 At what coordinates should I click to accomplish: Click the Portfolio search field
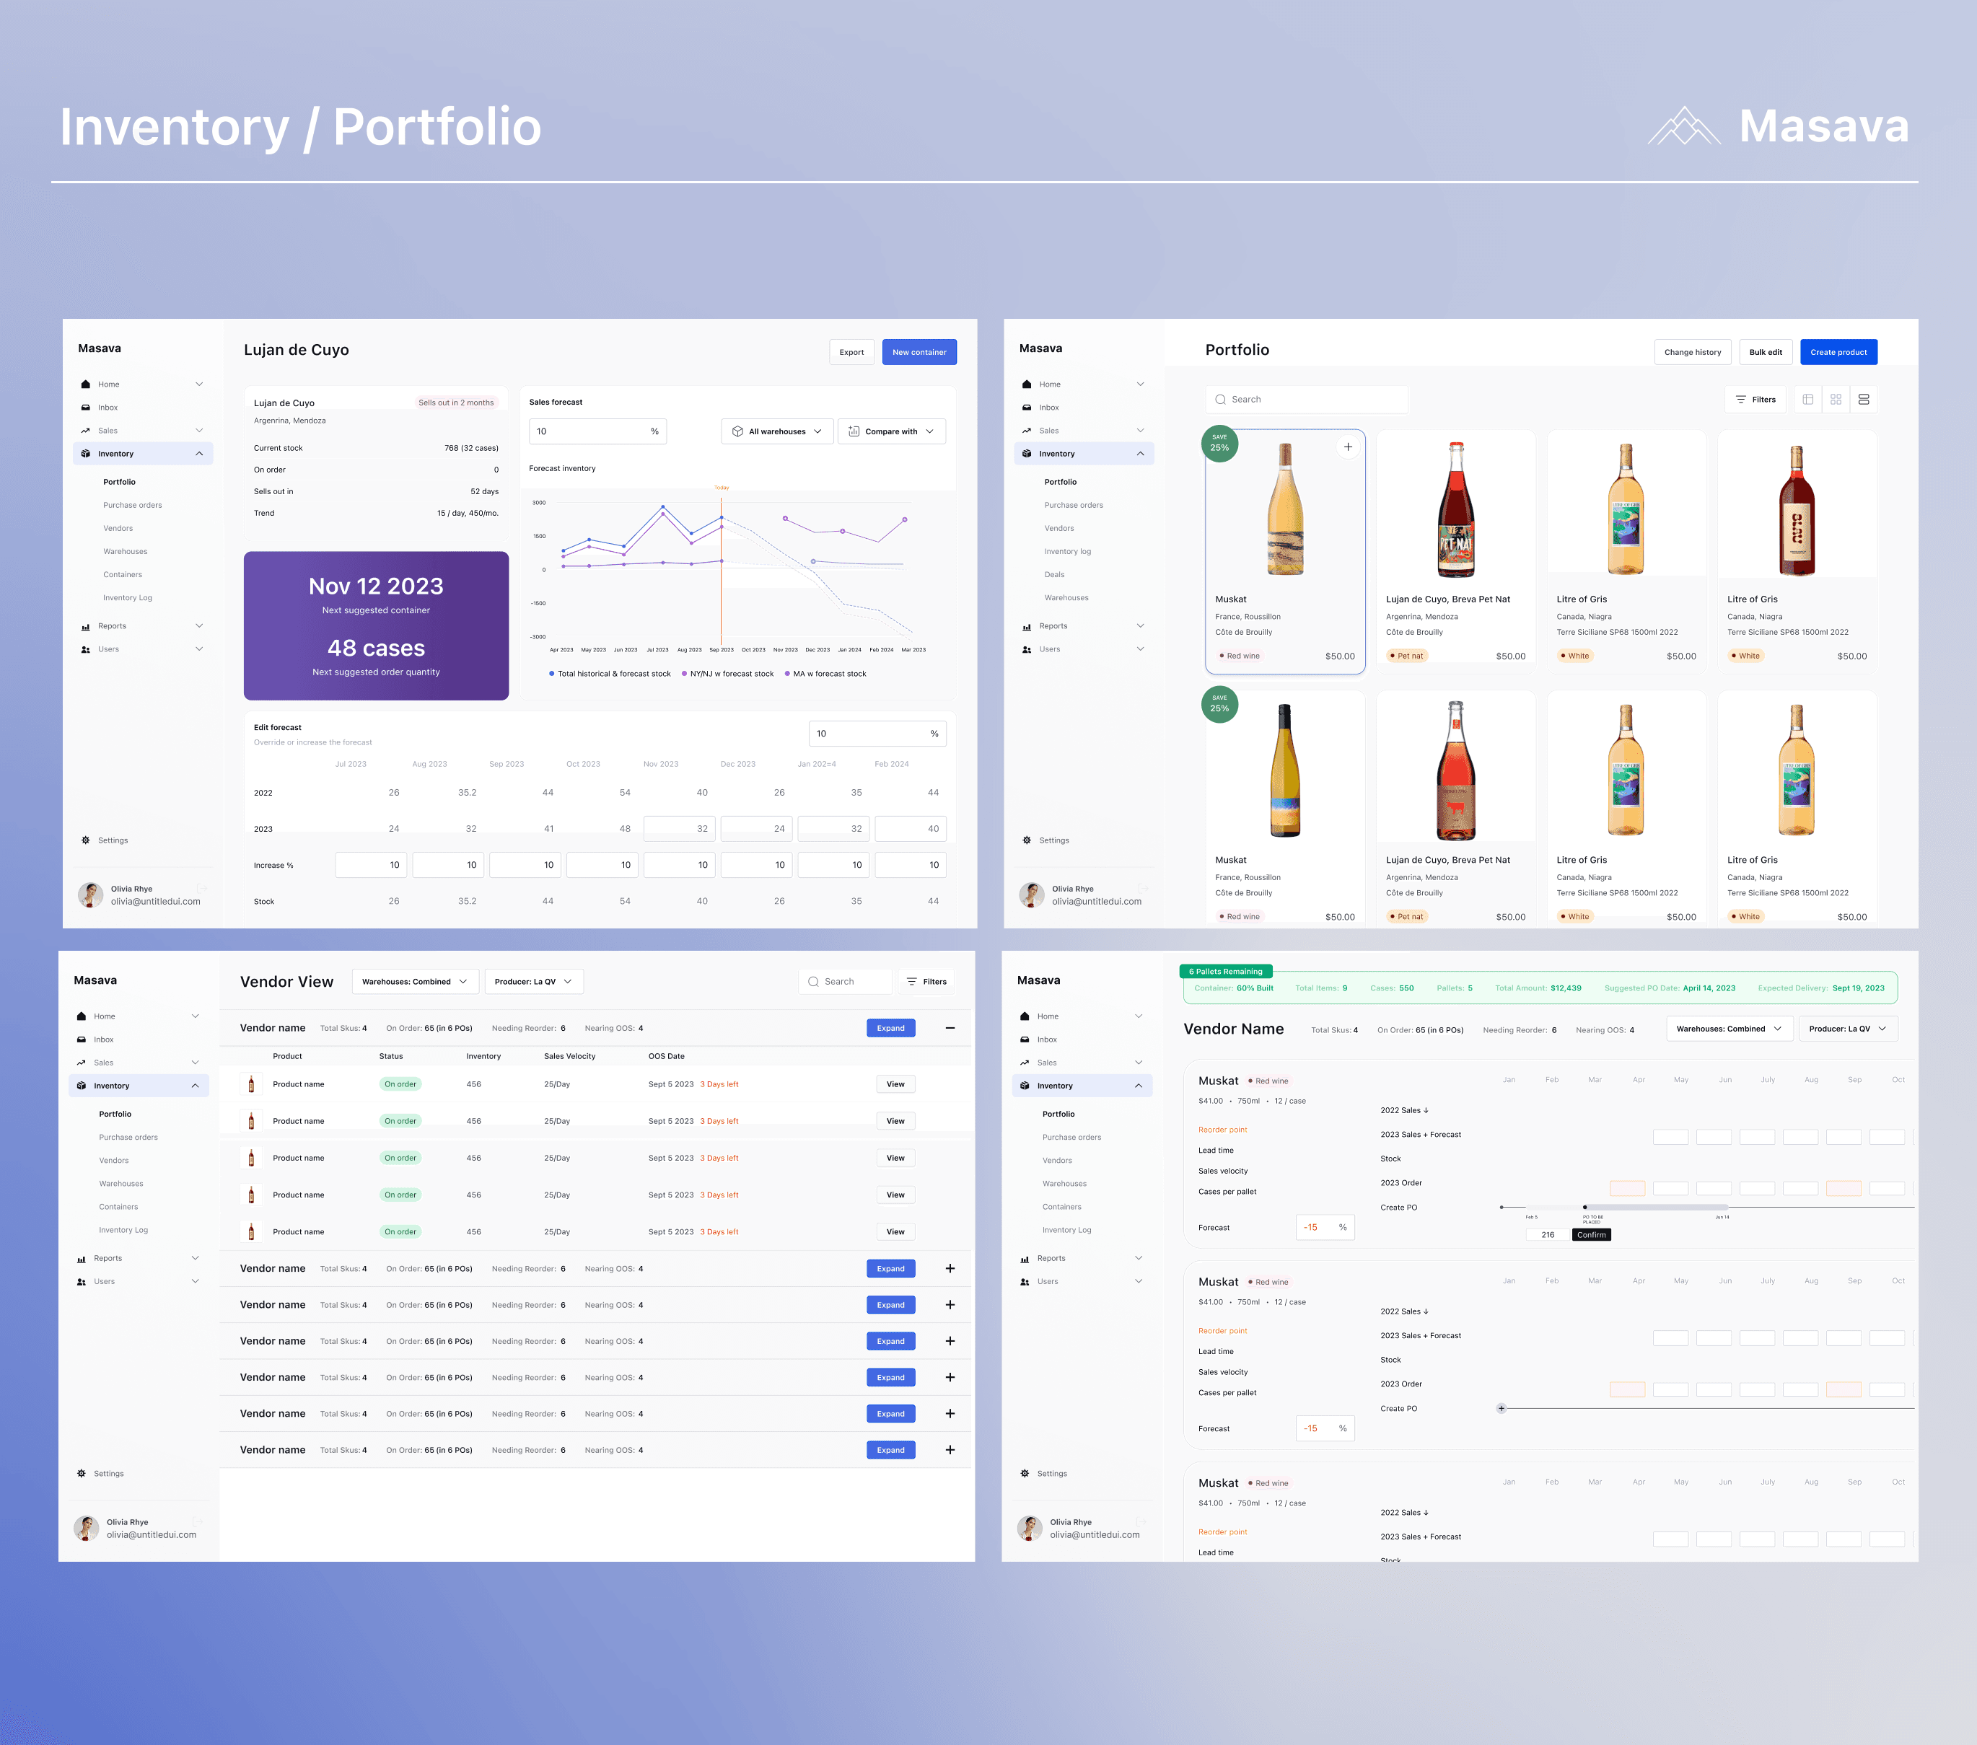(x=1306, y=399)
